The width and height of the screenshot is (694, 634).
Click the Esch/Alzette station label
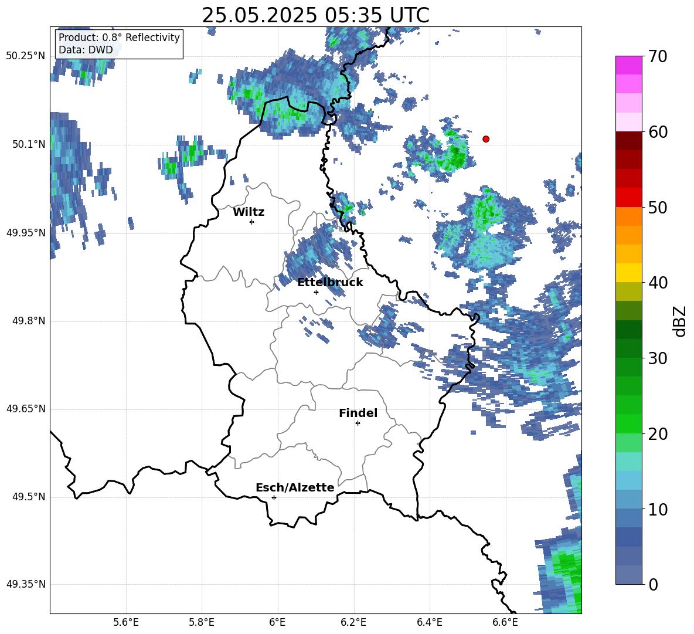pos(295,488)
